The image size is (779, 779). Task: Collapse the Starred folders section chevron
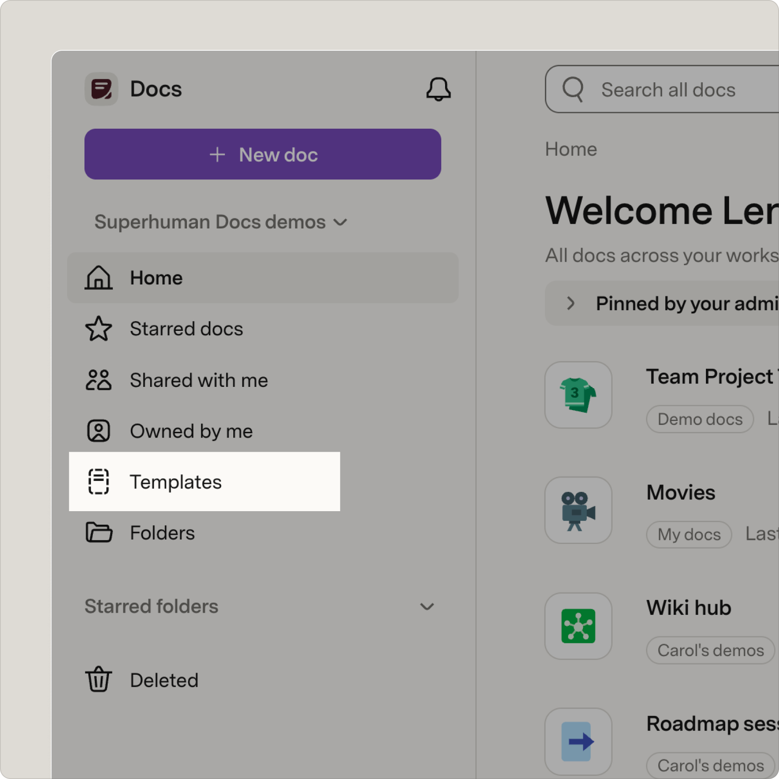pos(427,607)
